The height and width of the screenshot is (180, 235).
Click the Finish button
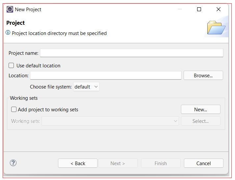click(161, 163)
